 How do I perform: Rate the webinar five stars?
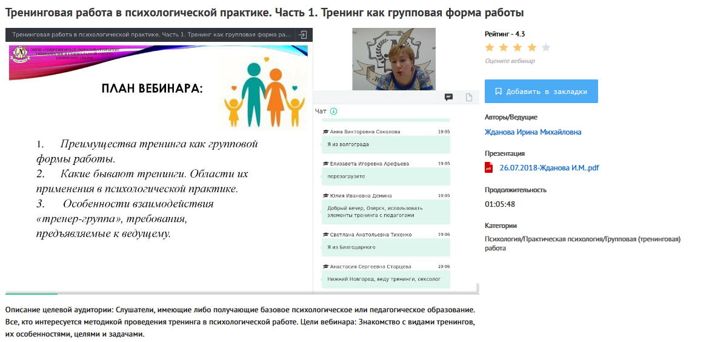click(x=545, y=47)
